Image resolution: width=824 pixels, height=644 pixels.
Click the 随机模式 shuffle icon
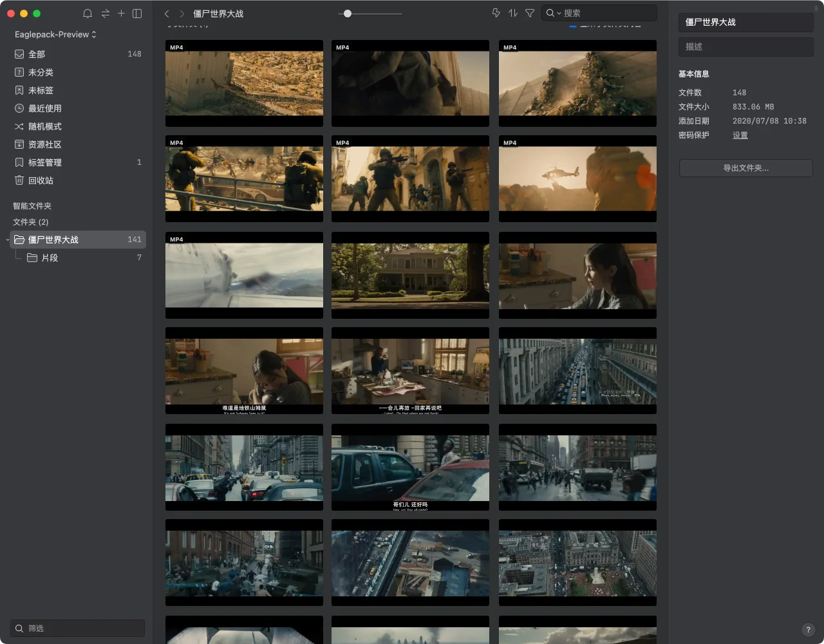[19, 126]
